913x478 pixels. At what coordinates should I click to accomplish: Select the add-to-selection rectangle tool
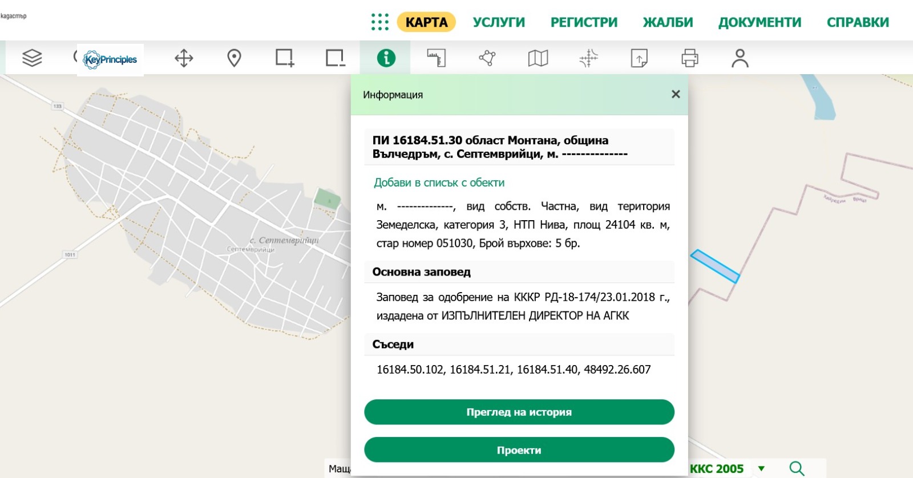285,58
